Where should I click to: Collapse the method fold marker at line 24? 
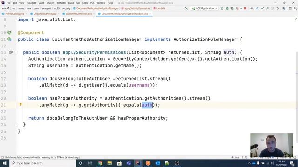pos(16,125)
